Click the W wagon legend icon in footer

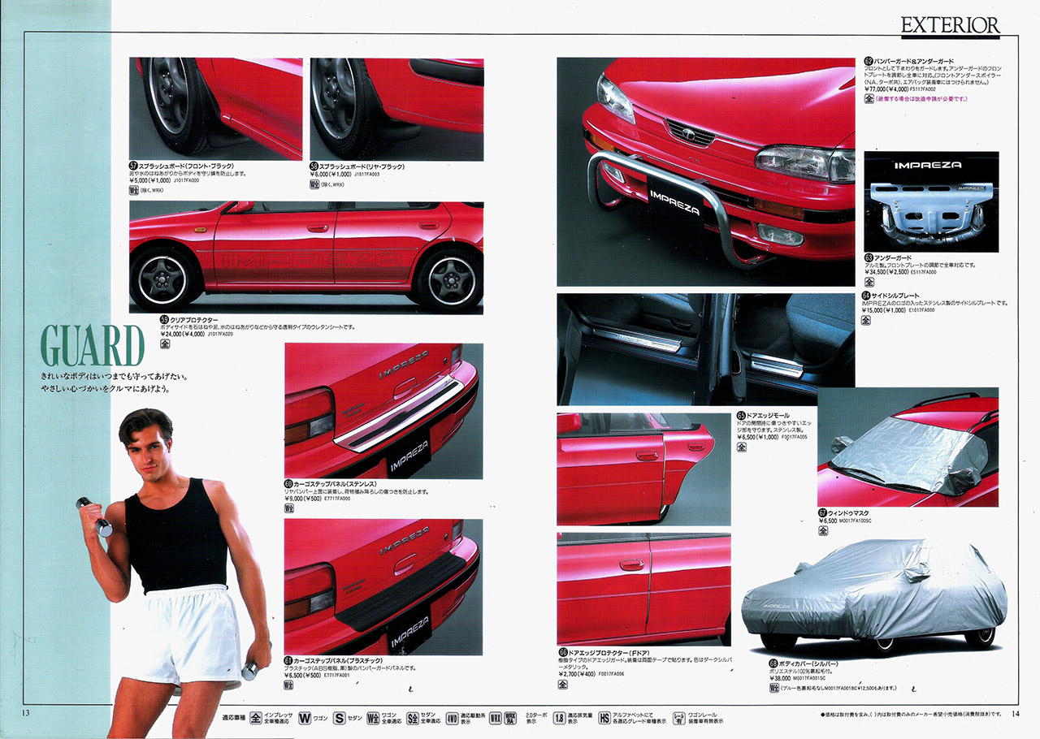[x=305, y=719]
